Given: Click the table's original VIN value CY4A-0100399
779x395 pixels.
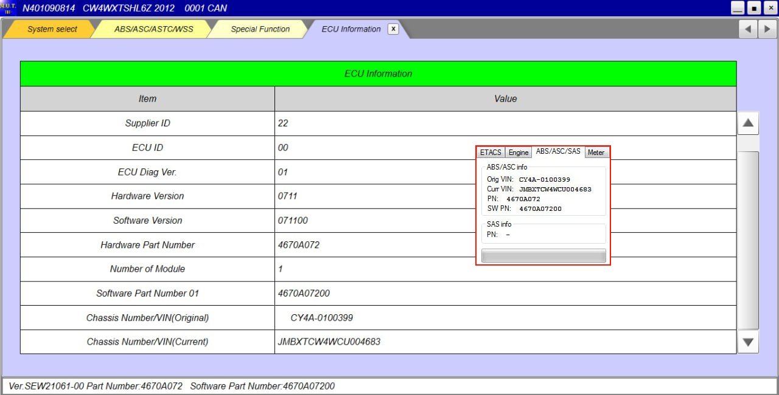Looking at the screenshot, I should tap(321, 318).
